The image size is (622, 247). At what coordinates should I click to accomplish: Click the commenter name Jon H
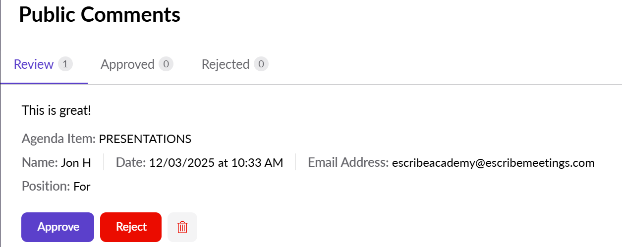76,163
